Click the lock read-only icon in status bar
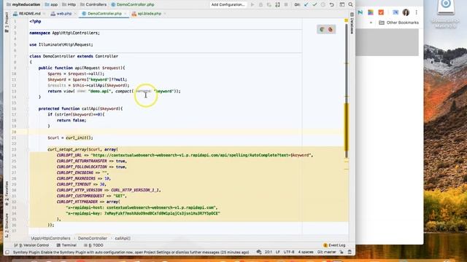The image size is (467, 262). (x=341, y=252)
